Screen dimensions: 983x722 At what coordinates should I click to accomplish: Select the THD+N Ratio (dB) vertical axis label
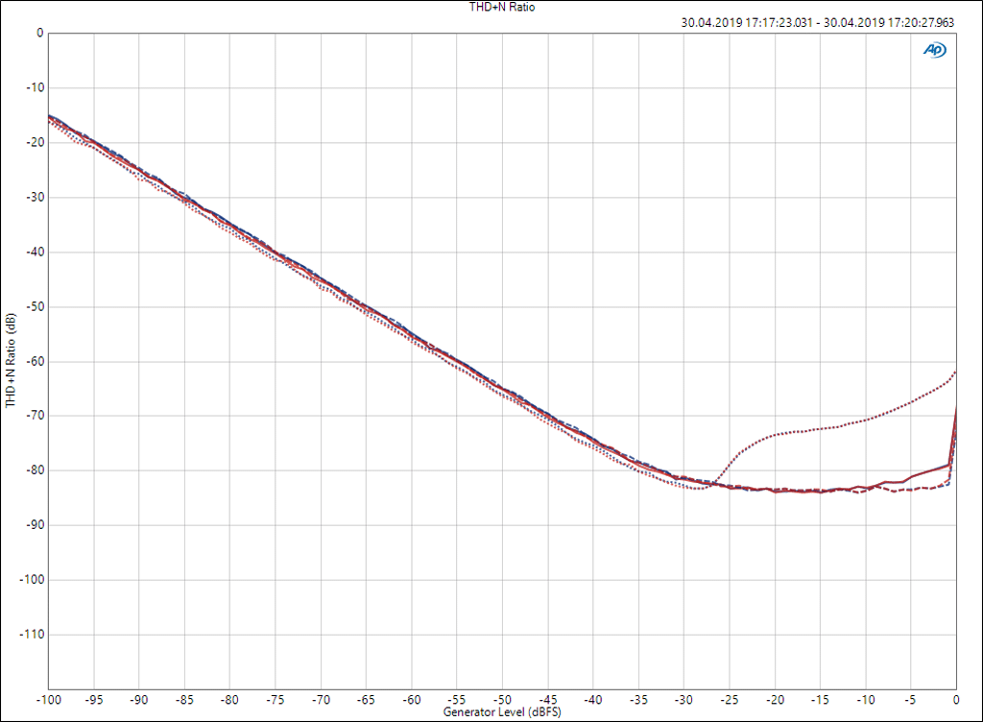[x=11, y=361]
